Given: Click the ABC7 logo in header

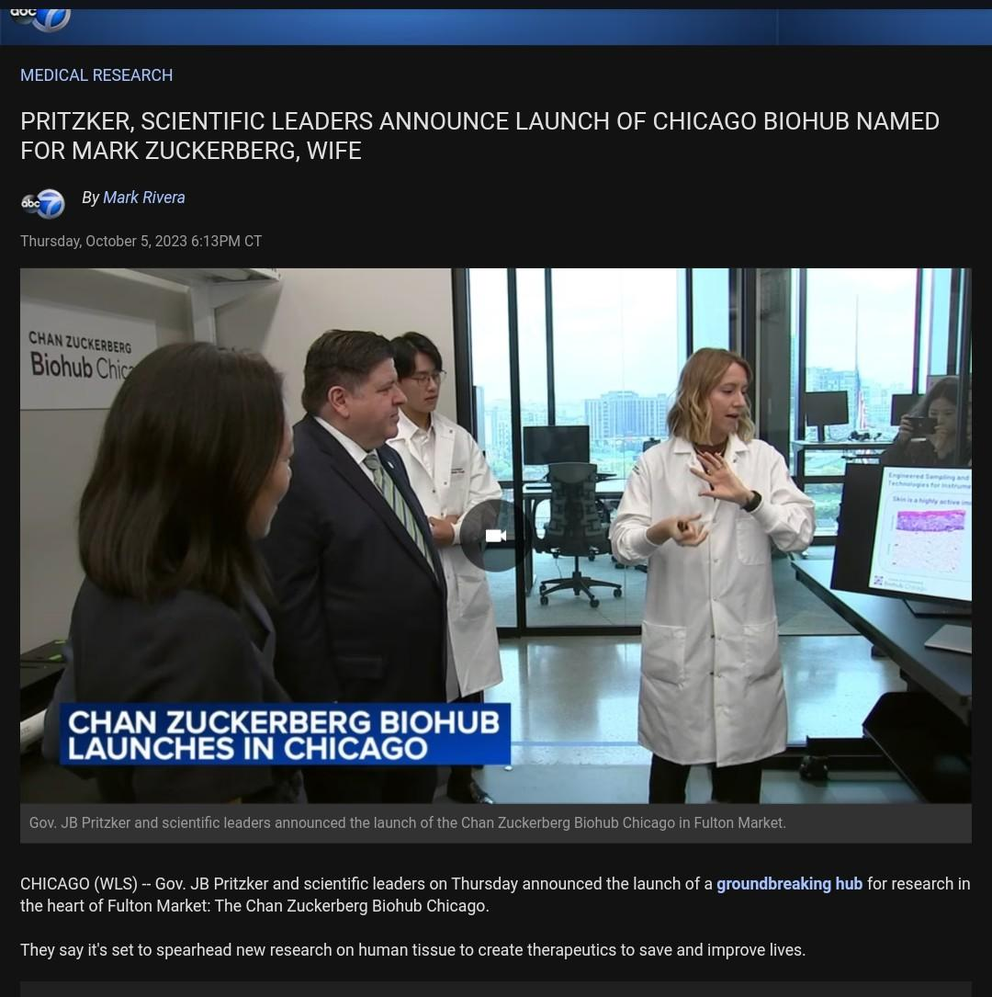Looking at the screenshot, I should [x=39, y=19].
